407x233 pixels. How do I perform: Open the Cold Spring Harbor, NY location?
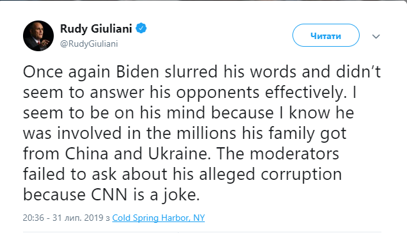[158, 218]
